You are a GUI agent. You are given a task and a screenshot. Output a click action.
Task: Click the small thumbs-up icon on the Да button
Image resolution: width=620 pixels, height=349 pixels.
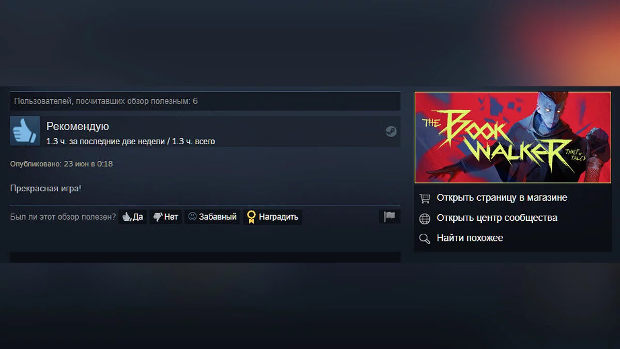click(x=127, y=217)
